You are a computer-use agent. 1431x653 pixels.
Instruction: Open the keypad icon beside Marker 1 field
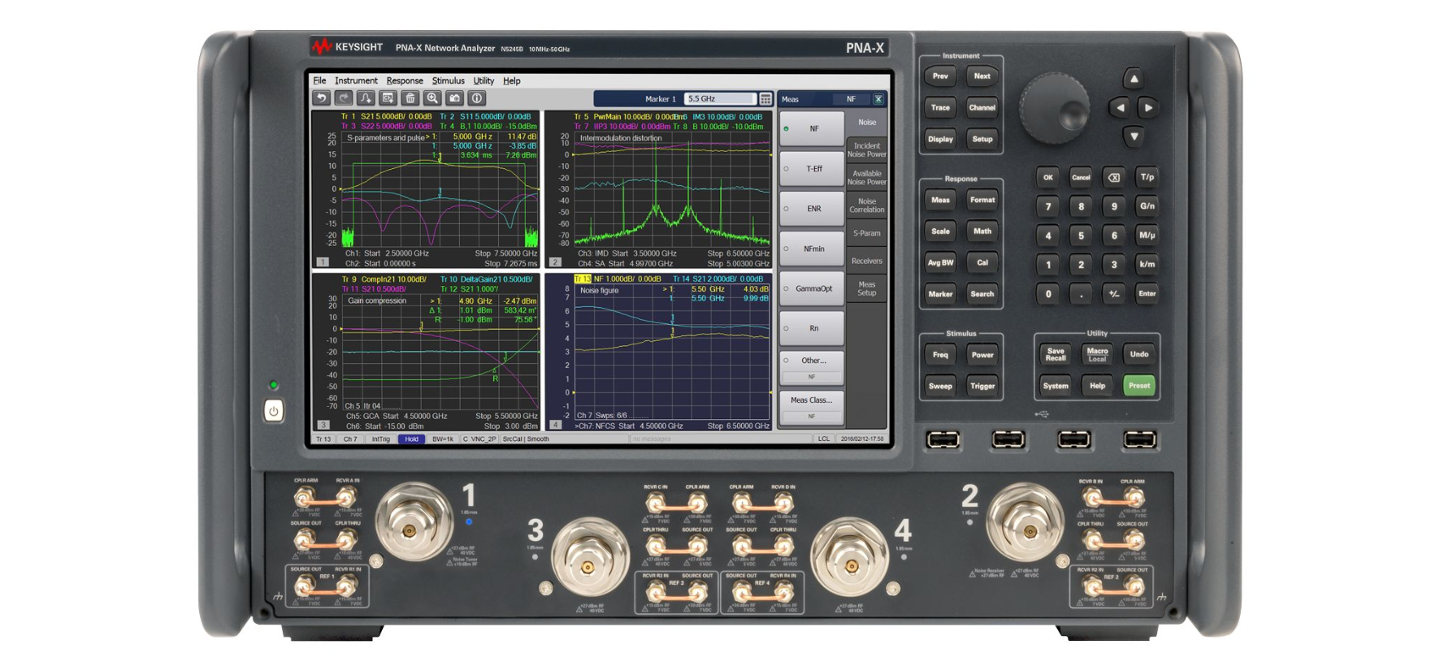pyautogui.click(x=765, y=99)
